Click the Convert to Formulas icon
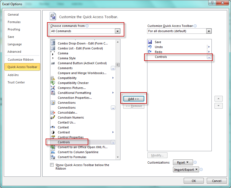The width and height of the screenshot is (231, 188). (x=53, y=157)
